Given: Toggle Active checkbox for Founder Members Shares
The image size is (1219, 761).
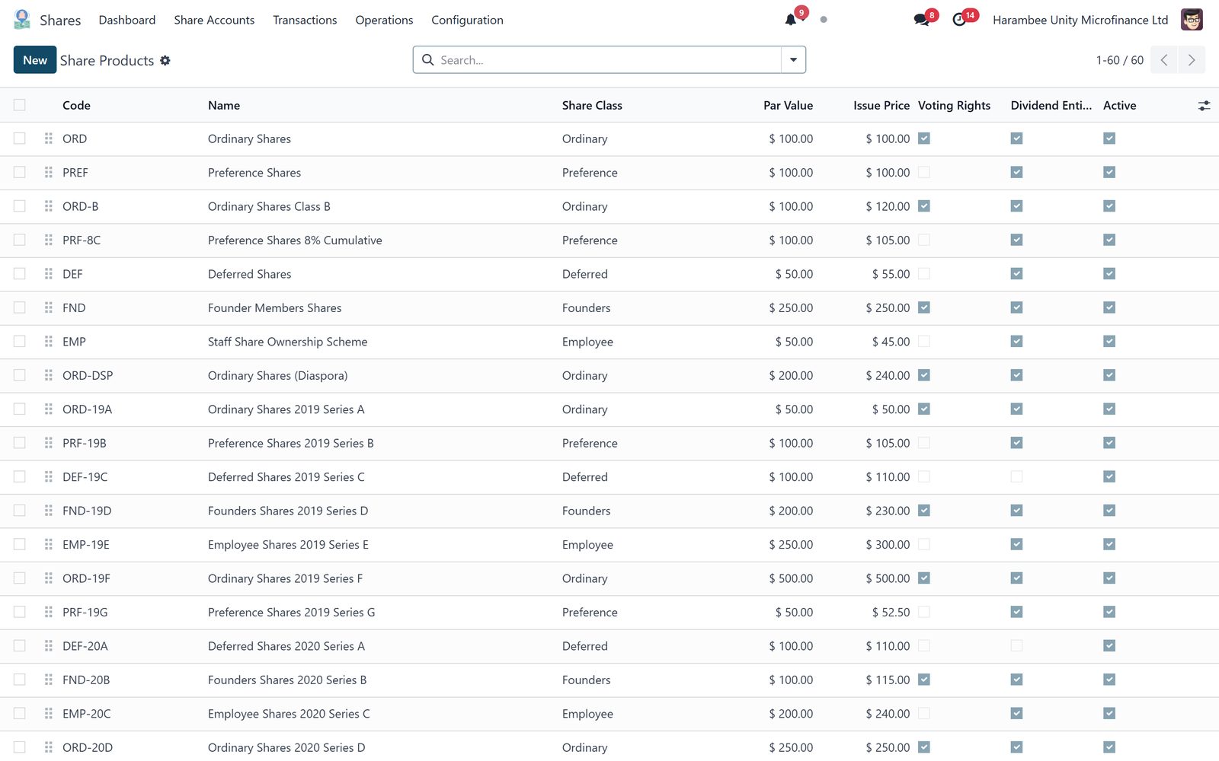Looking at the screenshot, I should click(1109, 307).
